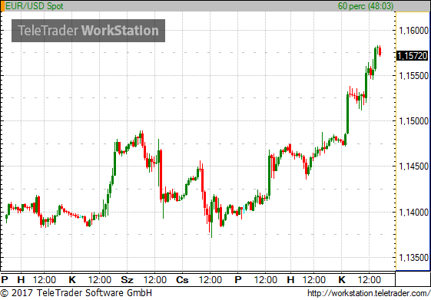Image resolution: width=431 pixels, height=300 pixels.
Task: Click the 1,16000 price axis label
Action: click(413, 31)
